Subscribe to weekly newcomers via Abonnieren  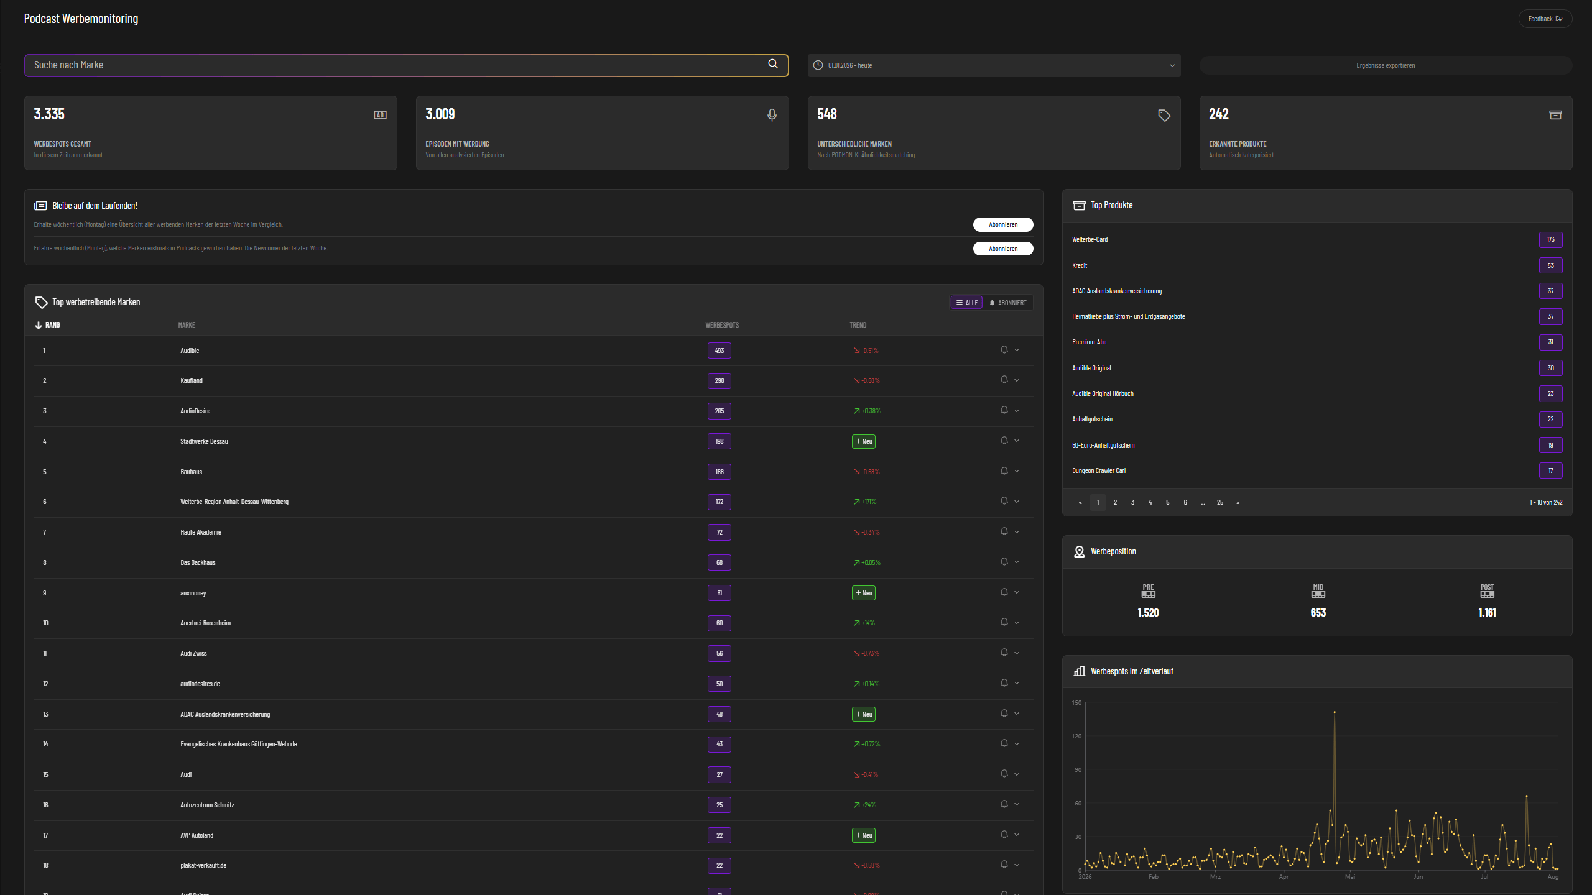1003,249
